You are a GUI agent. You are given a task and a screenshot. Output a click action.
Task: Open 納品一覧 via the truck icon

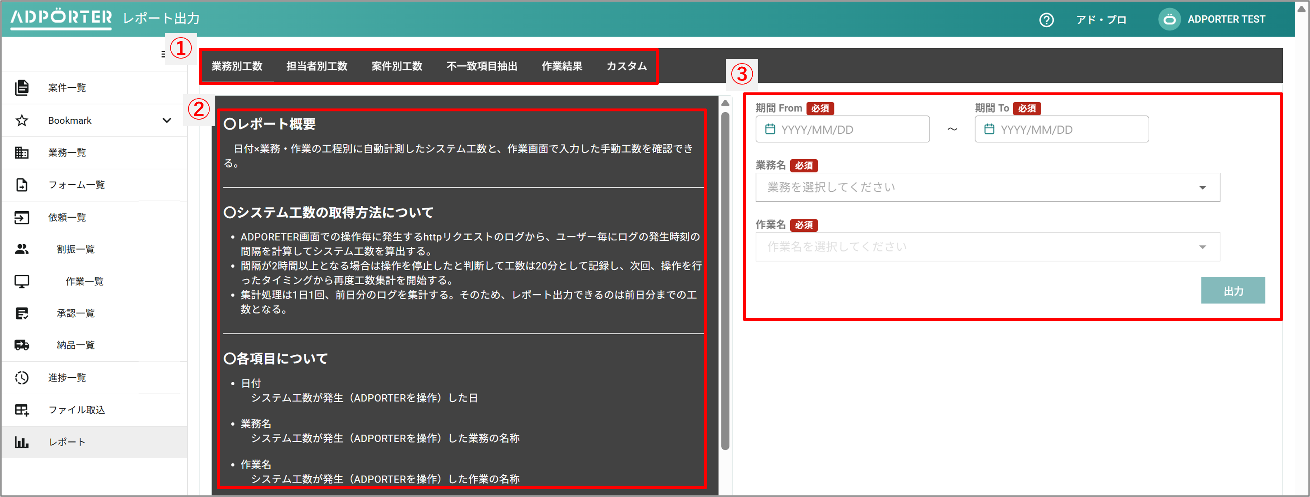click(x=21, y=345)
